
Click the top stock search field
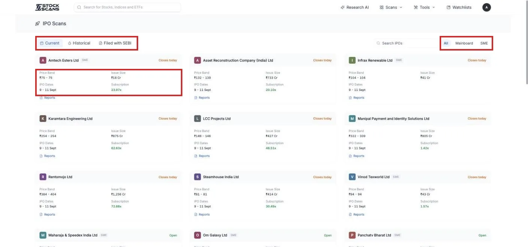coord(127,7)
